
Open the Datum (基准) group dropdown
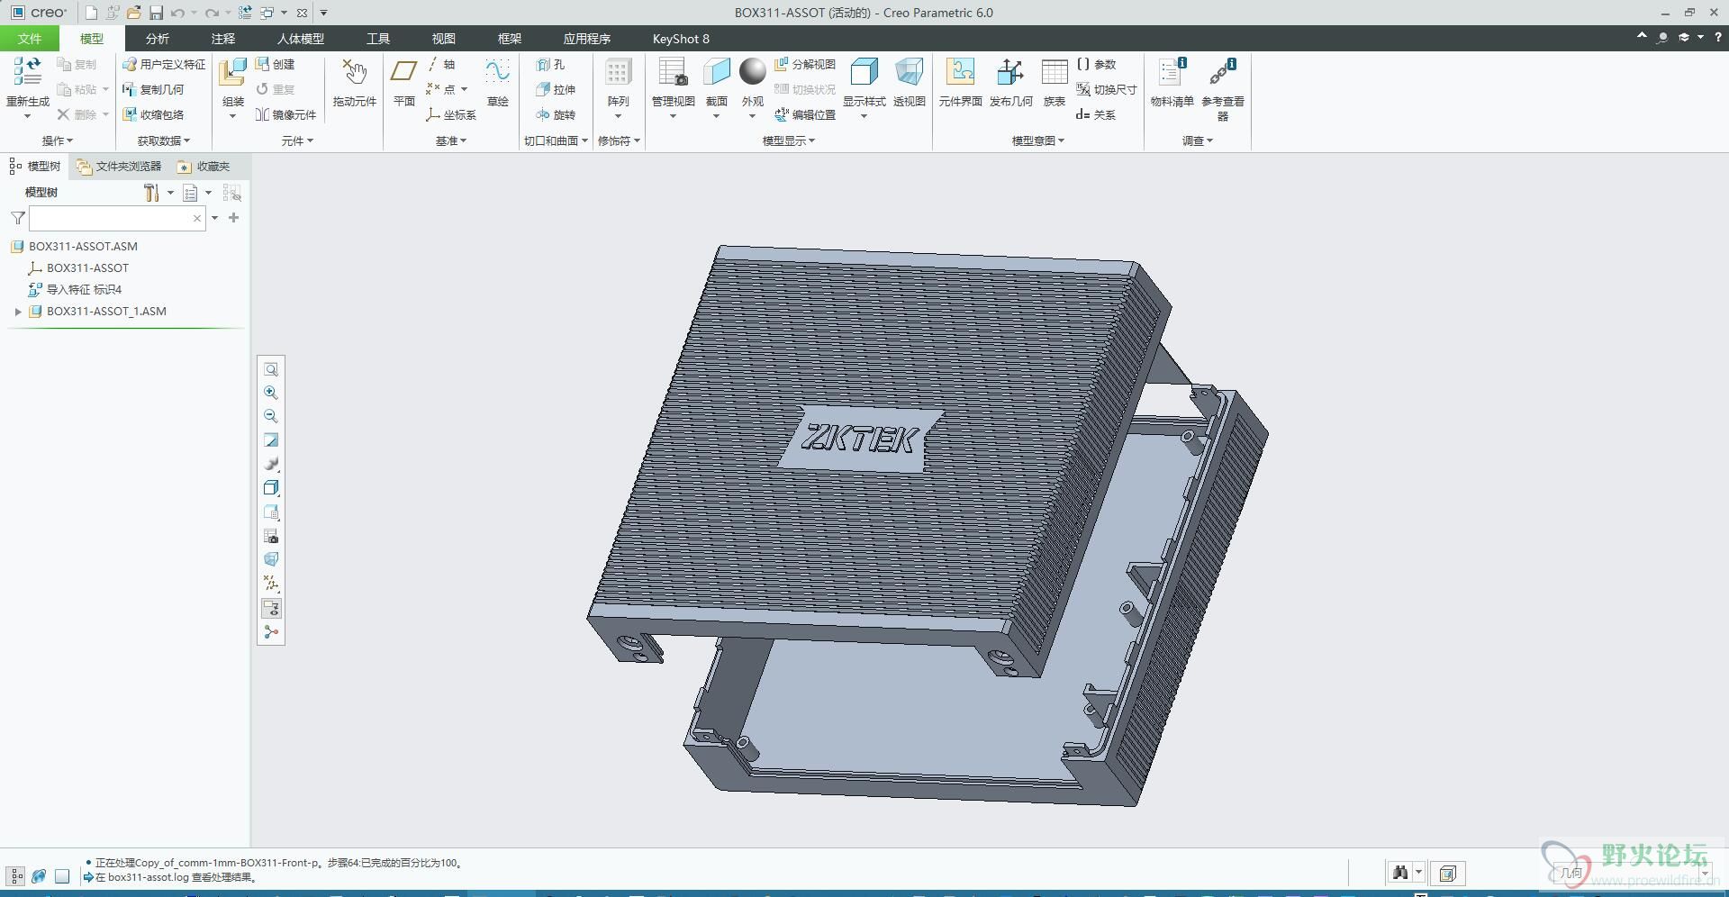[x=451, y=140]
